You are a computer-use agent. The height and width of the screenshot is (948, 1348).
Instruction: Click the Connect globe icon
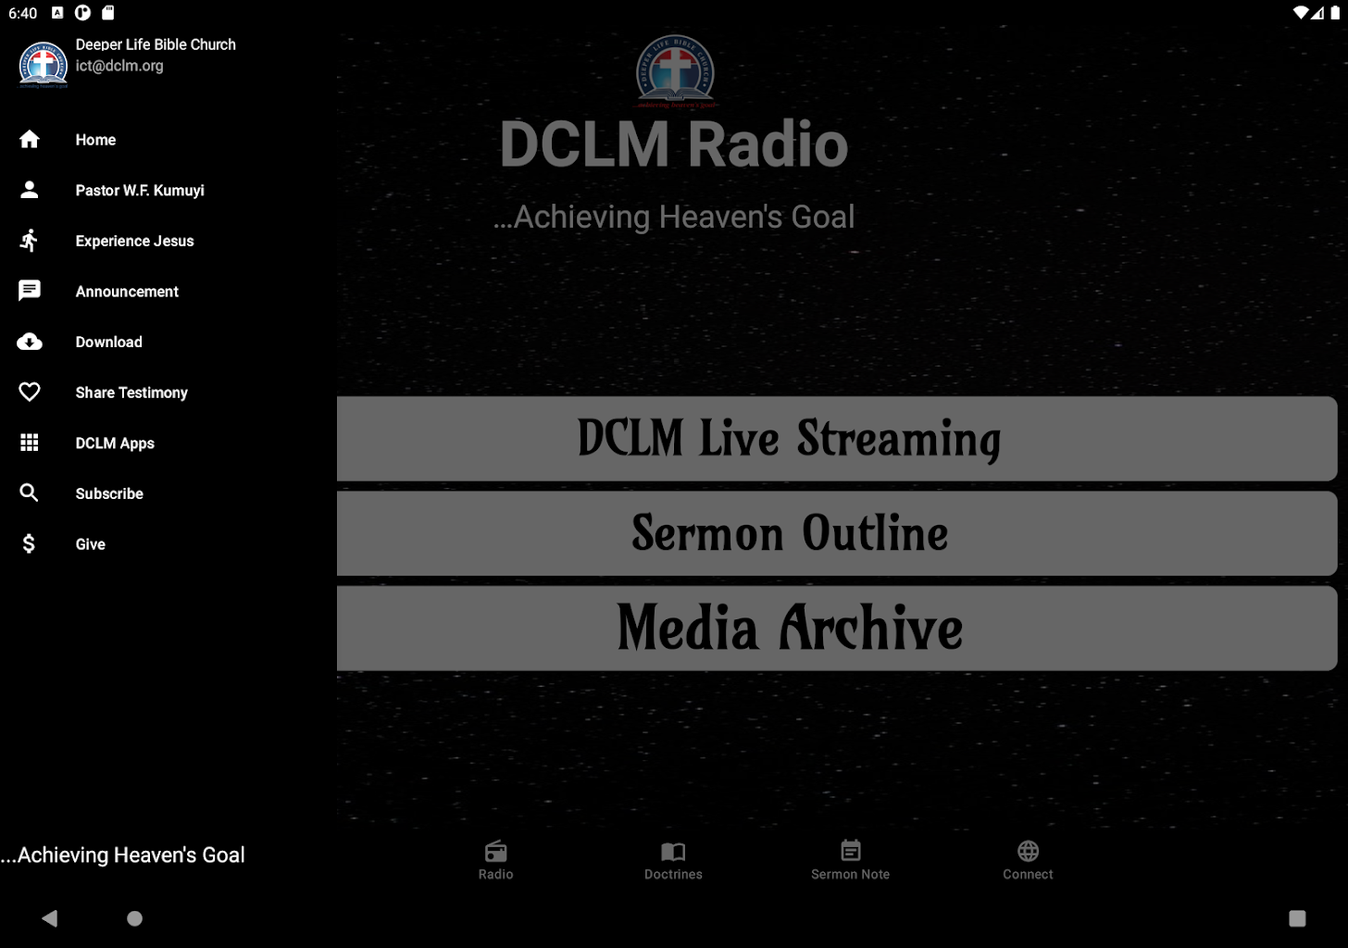(1028, 851)
